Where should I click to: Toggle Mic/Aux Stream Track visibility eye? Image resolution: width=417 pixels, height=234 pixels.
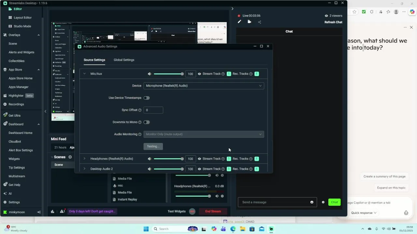199,74
